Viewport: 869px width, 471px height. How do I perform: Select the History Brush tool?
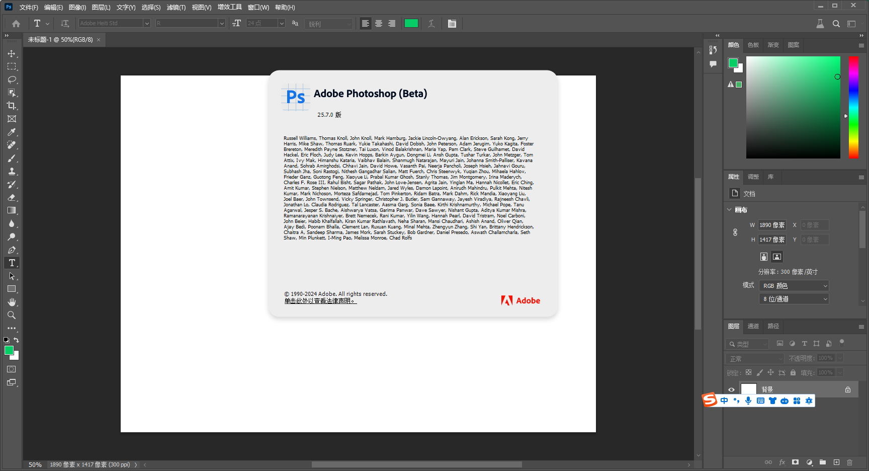pyautogui.click(x=12, y=184)
